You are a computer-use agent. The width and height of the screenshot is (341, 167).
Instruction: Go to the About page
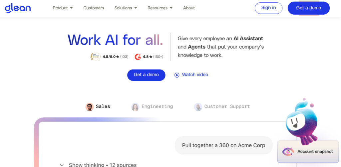click(x=189, y=8)
